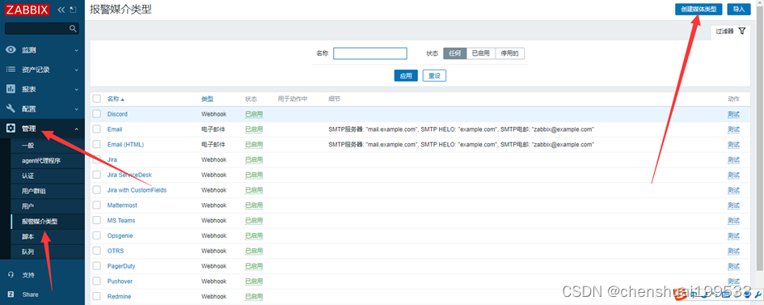Screen dimensions: 764x305
Task: Check the Pushover row checkbox
Action: tap(96, 281)
